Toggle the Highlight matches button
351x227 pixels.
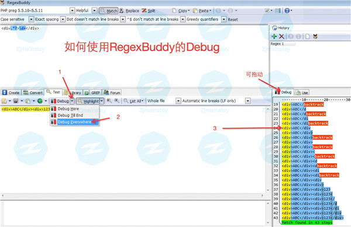point(88,101)
